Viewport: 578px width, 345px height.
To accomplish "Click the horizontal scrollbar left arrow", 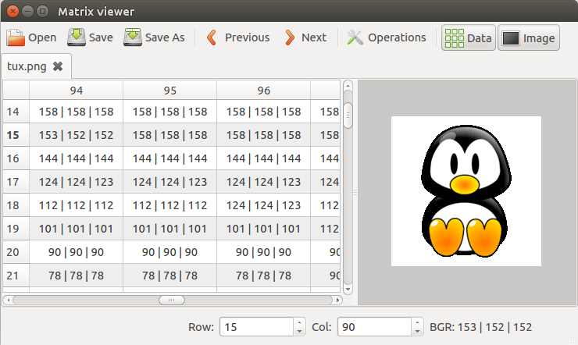I will (8, 300).
